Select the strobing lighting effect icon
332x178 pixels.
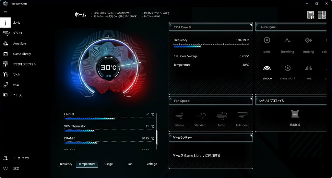pos(308,40)
